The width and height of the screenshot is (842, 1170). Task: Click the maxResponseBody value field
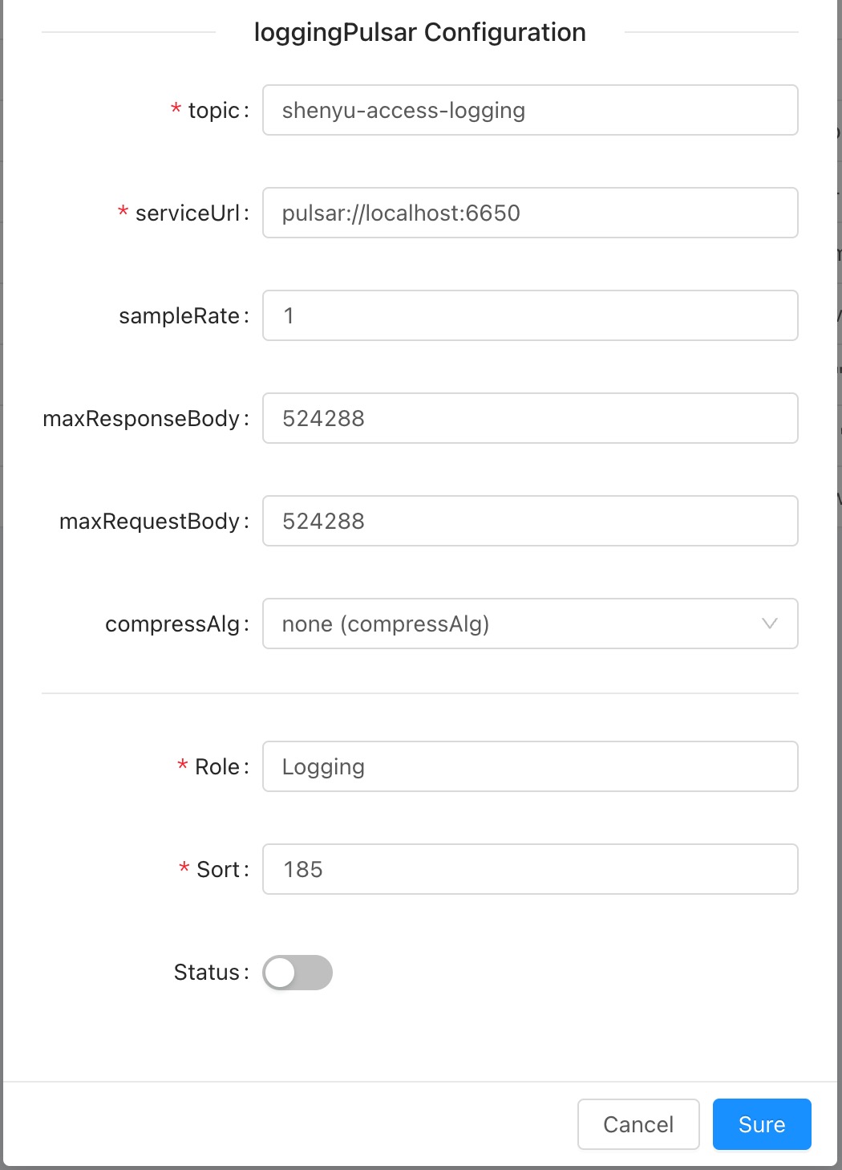point(529,418)
